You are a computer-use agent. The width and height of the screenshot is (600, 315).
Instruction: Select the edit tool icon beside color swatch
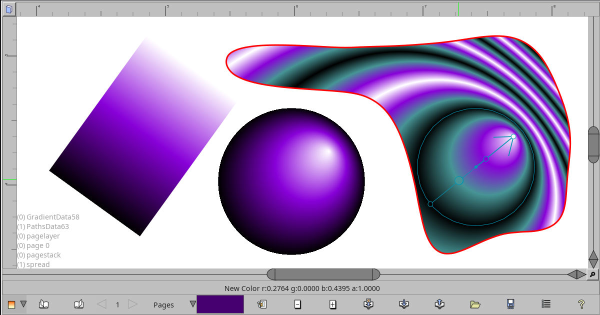261,303
